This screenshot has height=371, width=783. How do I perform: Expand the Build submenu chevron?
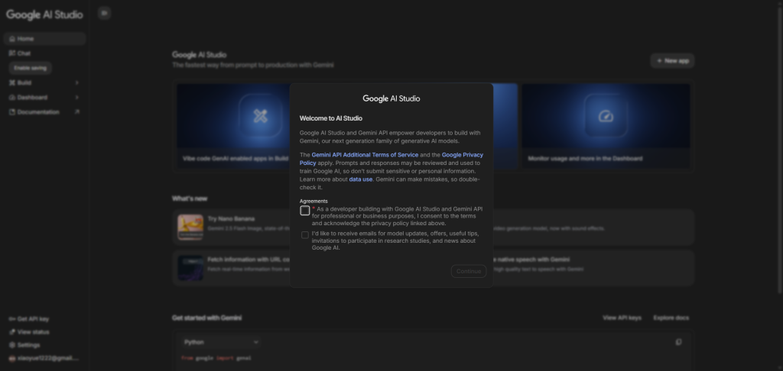coord(76,82)
